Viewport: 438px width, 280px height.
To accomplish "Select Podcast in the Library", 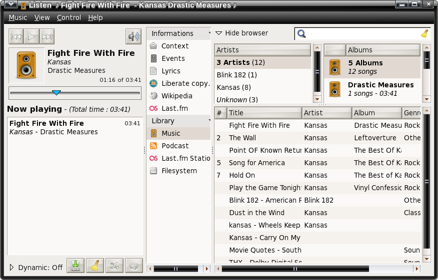I will (178, 146).
